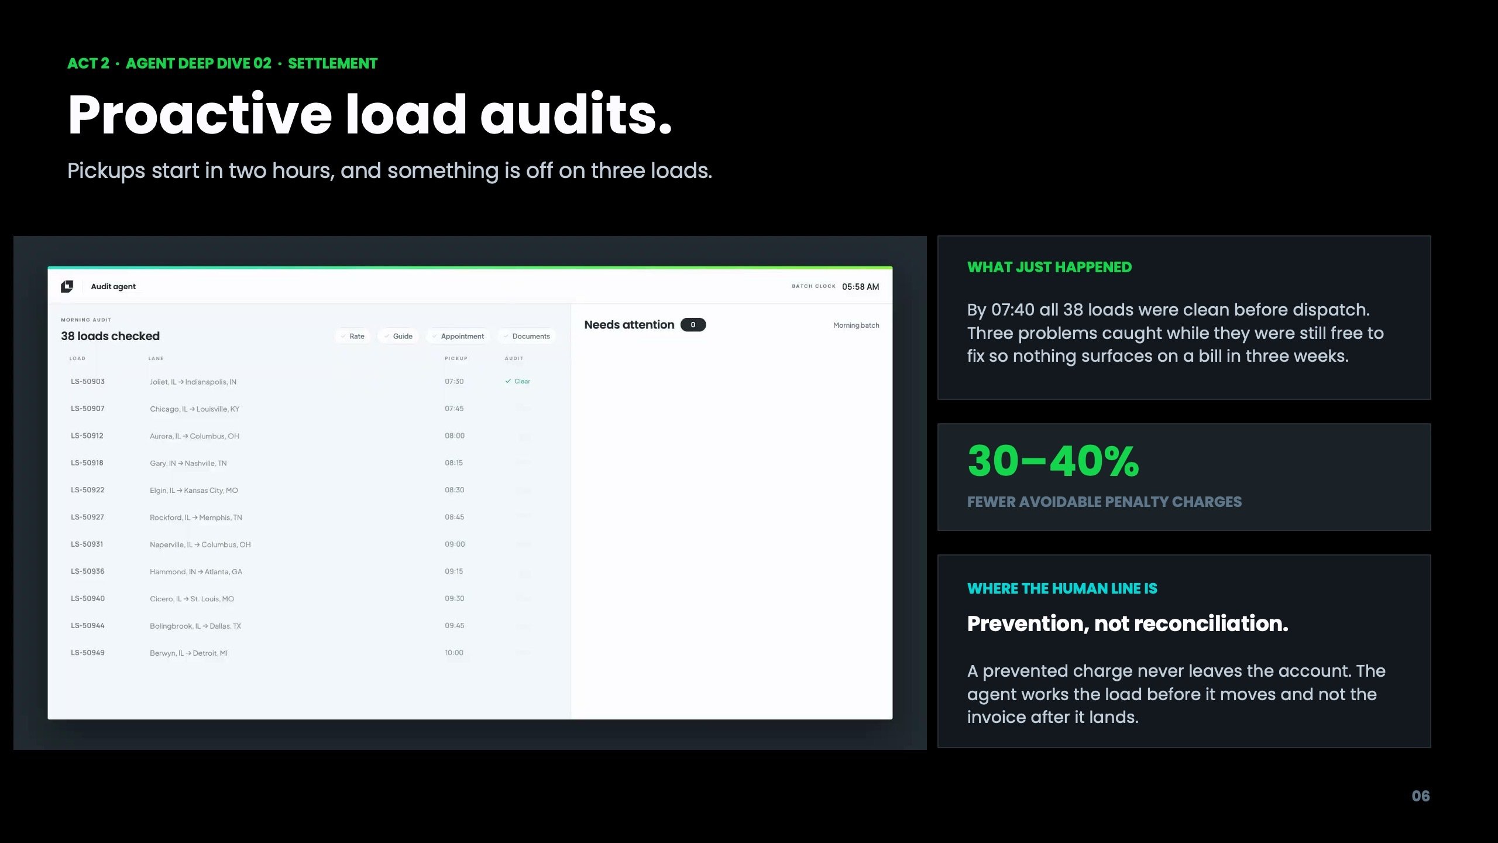Toggle the Rate check chip
Viewport: 1498px width, 843px height.
352,336
